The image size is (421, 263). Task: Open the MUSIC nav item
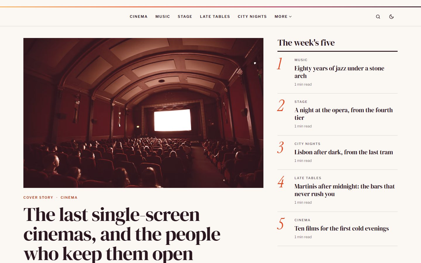point(163,17)
